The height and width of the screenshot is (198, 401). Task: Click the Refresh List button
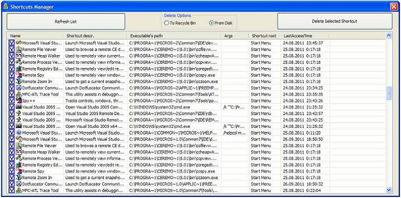66,22
